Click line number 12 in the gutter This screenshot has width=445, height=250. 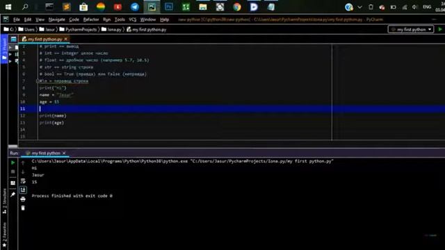tap(23, 116)
